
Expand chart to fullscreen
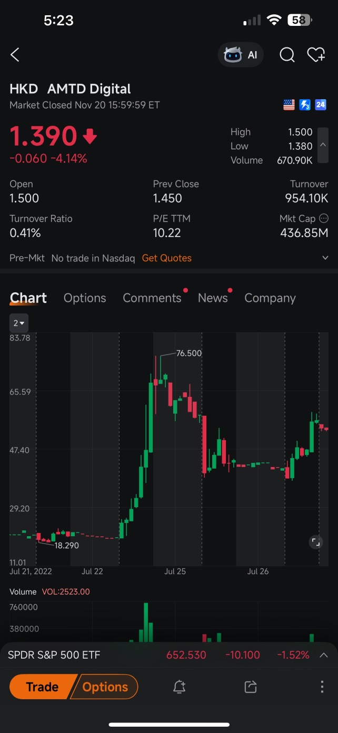coord(315,542)
